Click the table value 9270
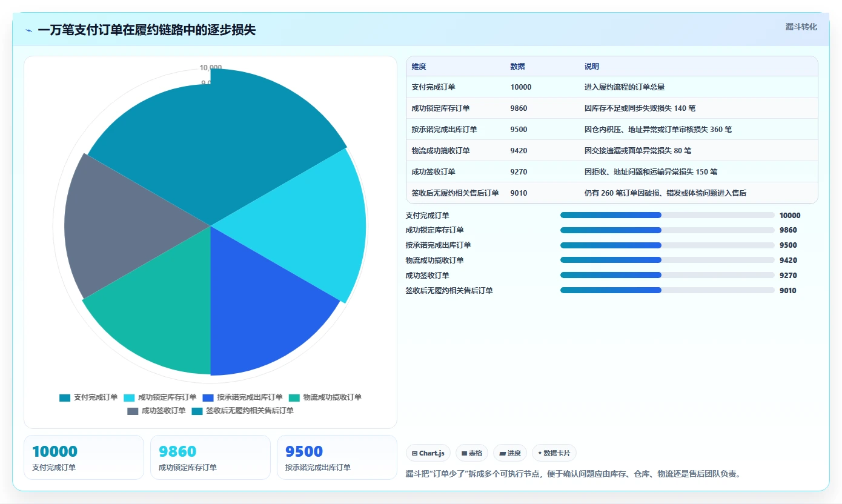 [519, 172]
